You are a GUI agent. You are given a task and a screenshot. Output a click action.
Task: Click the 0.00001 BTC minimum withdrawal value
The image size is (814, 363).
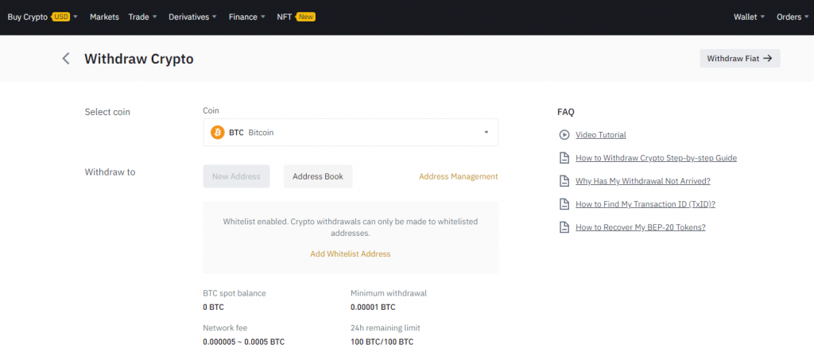click(373, 307)
